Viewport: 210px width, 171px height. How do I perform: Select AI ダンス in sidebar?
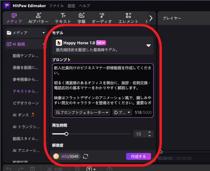(24, 115)
